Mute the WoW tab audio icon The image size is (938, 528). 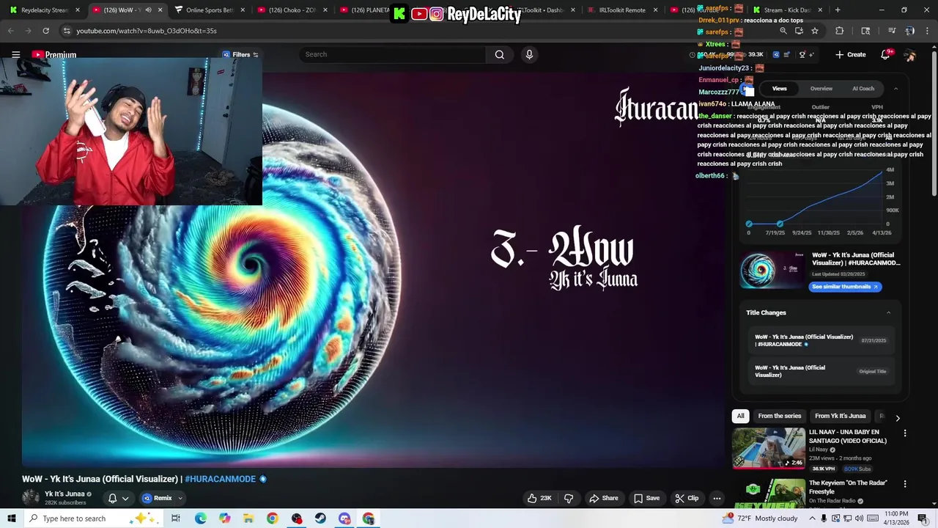tap(149, 10)
